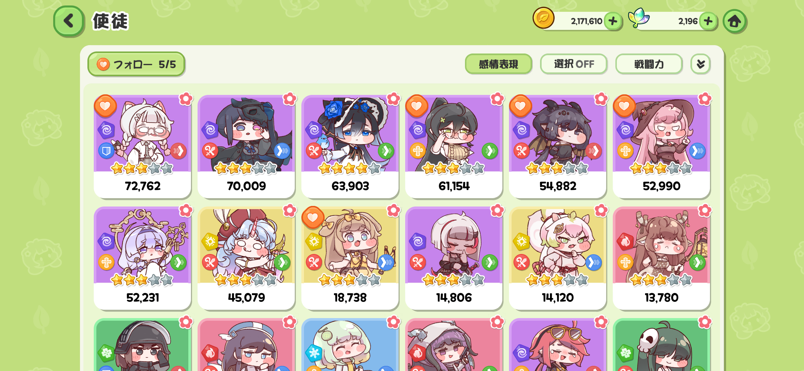Tap the flower badge on 63,903 card

393,99
